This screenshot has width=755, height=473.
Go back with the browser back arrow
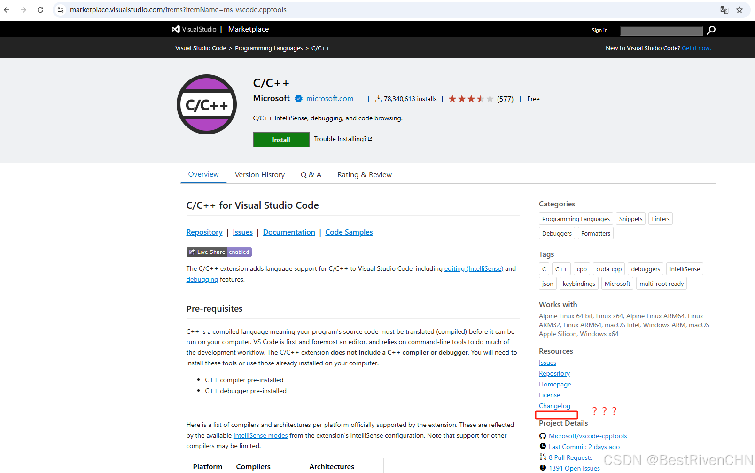pyautogui.click(x=7, y=10)
